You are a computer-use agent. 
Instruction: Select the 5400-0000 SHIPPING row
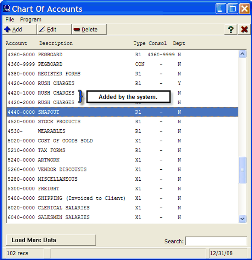122,198
